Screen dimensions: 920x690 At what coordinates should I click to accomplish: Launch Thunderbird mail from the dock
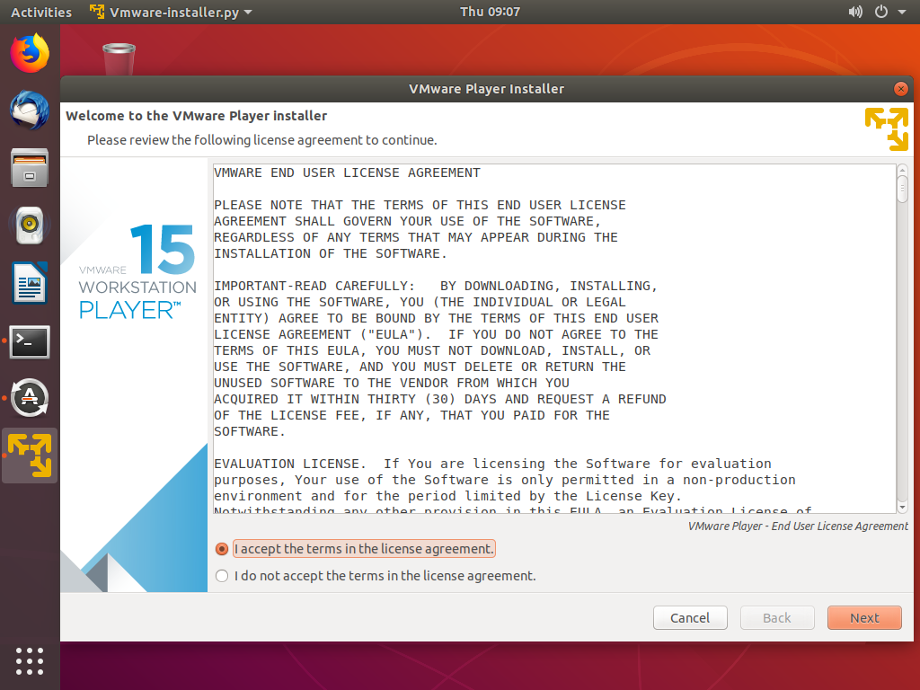[30, 111]
